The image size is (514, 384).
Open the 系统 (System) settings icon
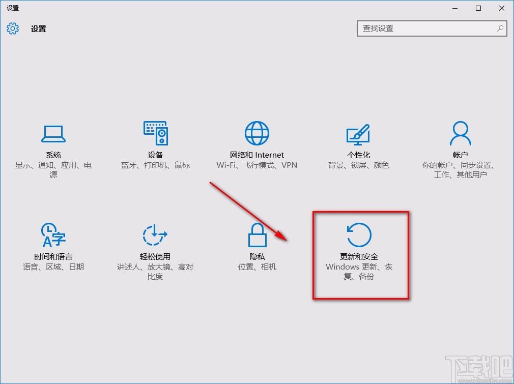53,133
